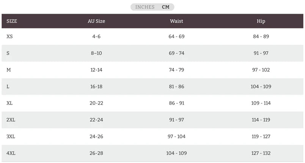Switch units to INCHES
305x163 pixels.
145,7
